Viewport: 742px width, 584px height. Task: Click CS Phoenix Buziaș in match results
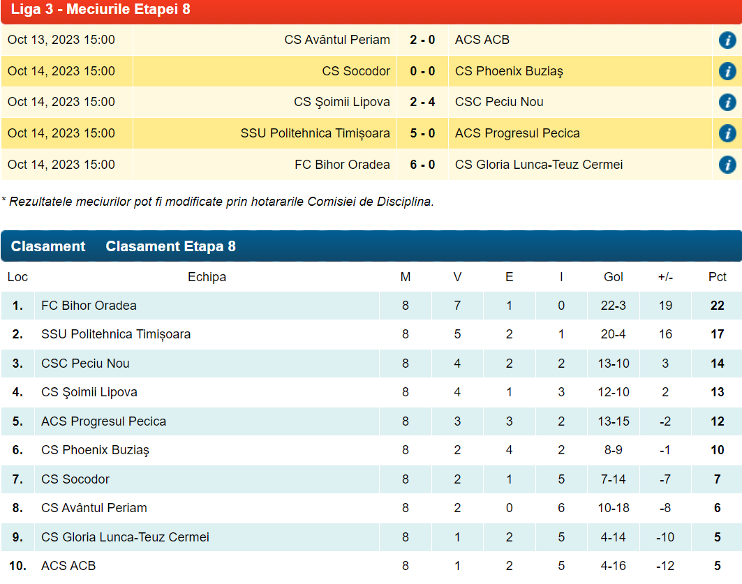click(x=508, y=71)
